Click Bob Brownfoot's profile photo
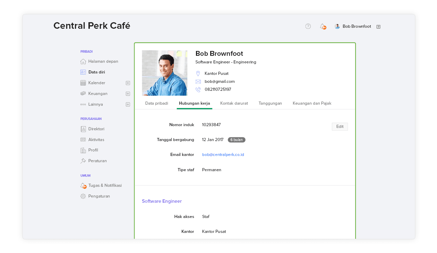Image resolution: width=437 pixels, height=253 pixels. 165,73
